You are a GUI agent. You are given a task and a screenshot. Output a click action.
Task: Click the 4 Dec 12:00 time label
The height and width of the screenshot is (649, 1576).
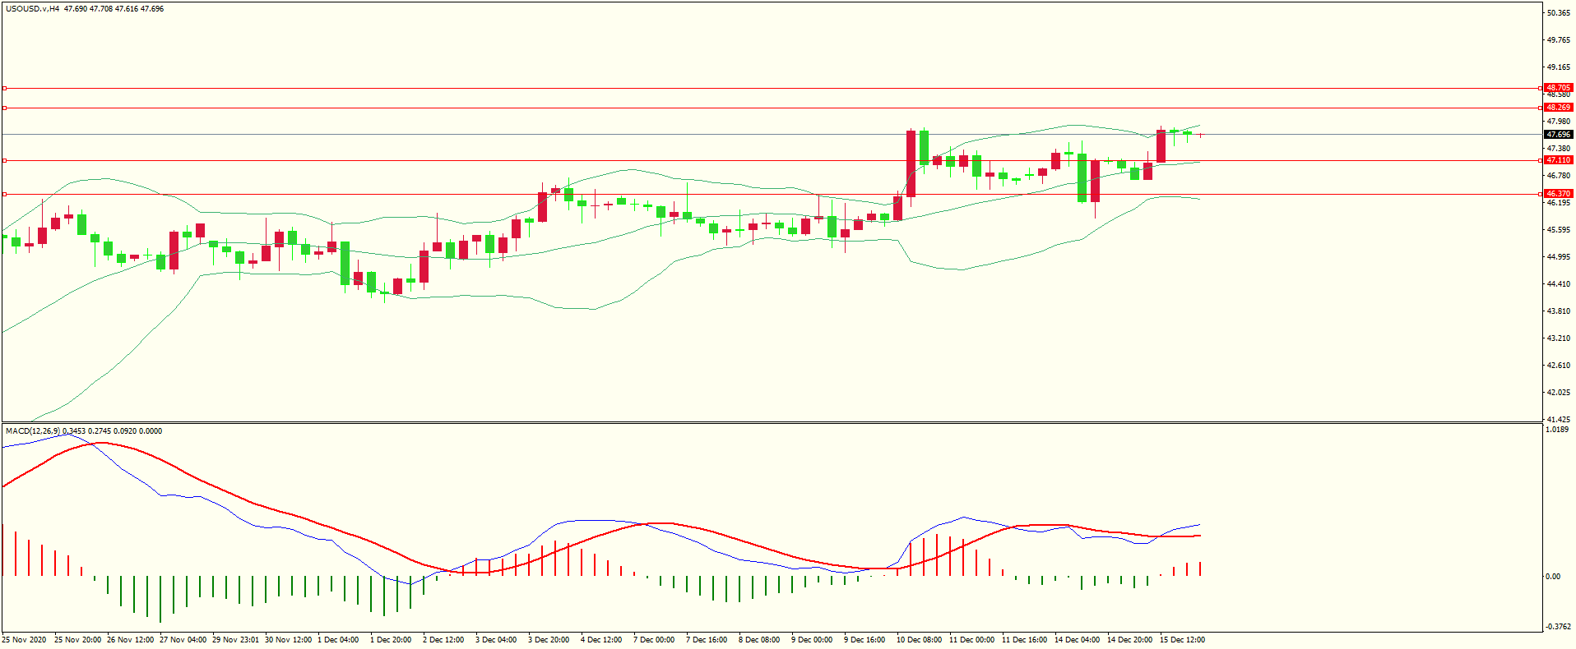(601, 640)
